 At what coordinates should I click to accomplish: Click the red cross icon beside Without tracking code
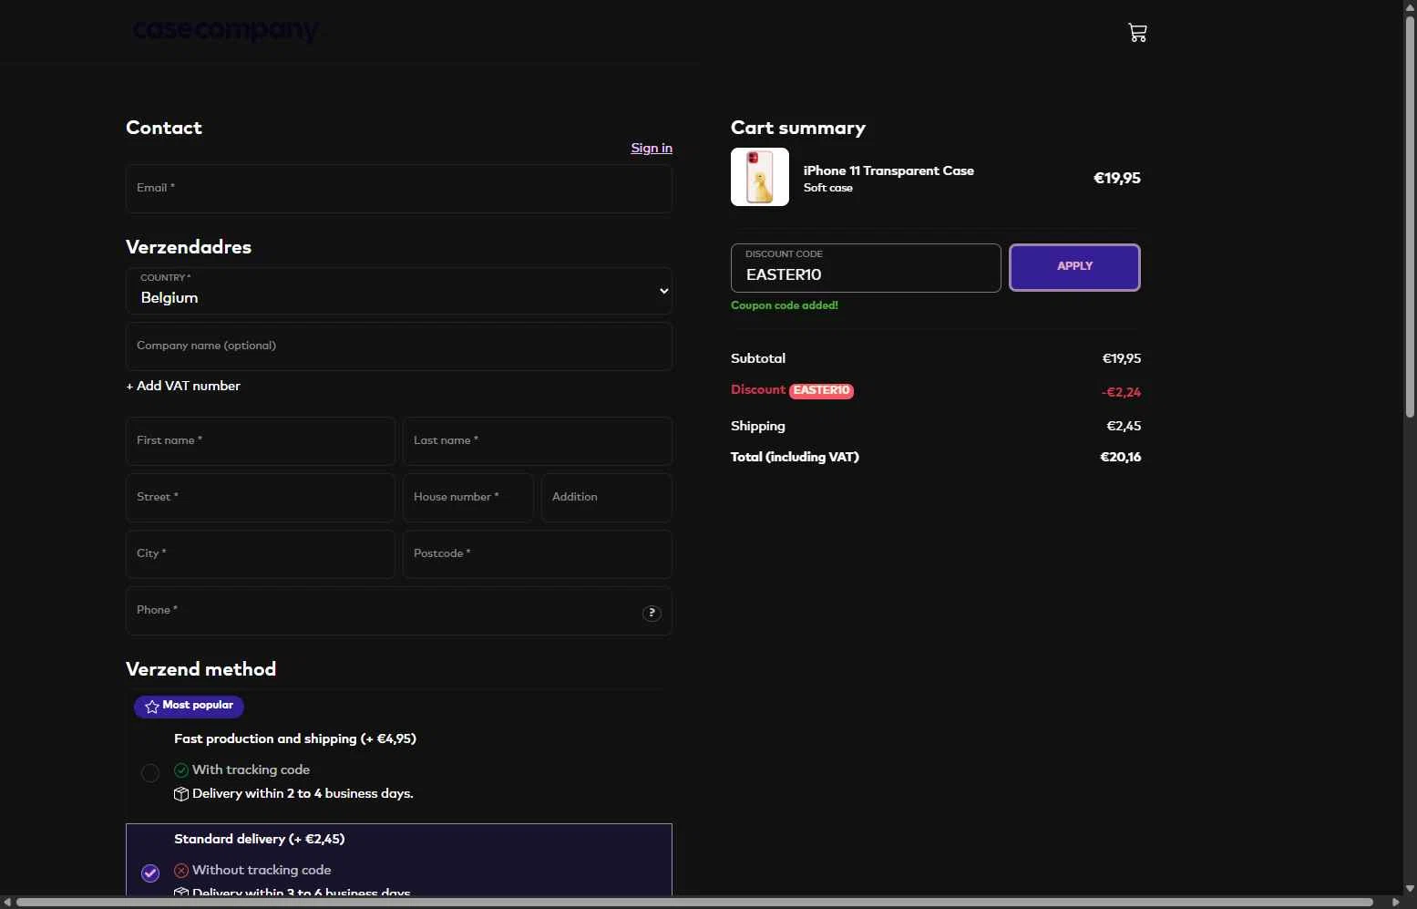pos(181,871)
